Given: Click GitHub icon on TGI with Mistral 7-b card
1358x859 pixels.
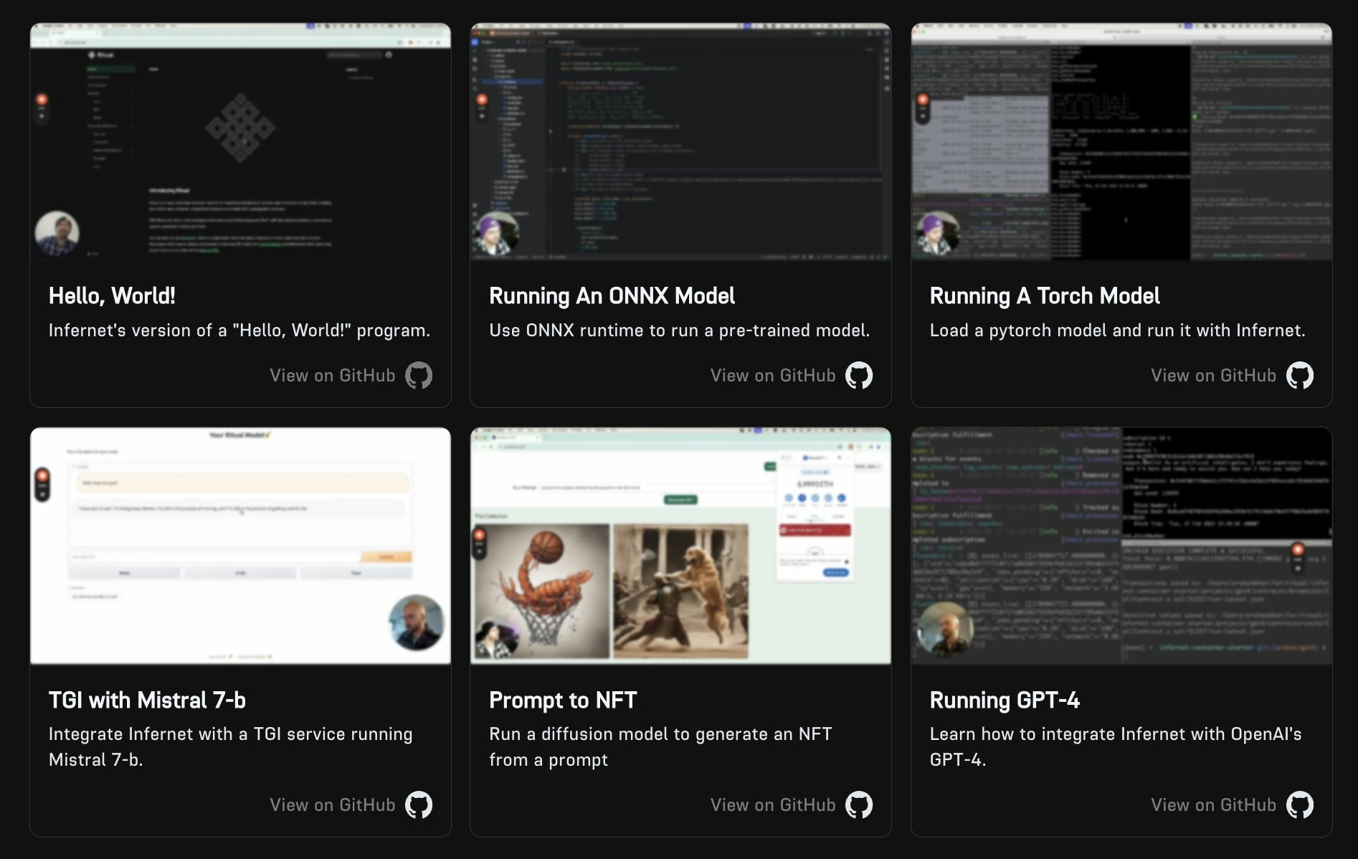Looking at the screenshot, I should pyautogui.click(x=419, y=805).
